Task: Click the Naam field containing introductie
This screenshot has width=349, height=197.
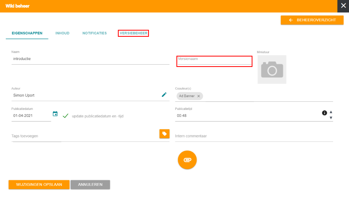Action: pos(90,59)
